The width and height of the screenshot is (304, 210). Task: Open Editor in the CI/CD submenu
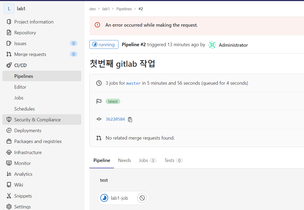click(42, 87)
